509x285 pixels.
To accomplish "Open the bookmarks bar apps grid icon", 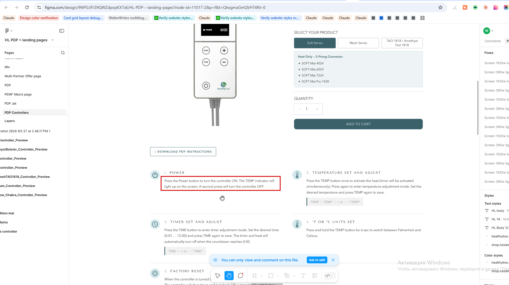I will [422, 18].
